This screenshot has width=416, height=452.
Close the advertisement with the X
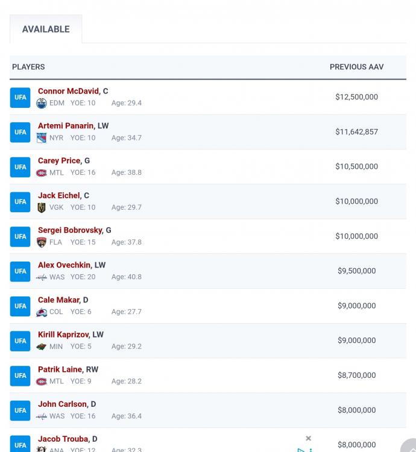[x=308, y=438]
